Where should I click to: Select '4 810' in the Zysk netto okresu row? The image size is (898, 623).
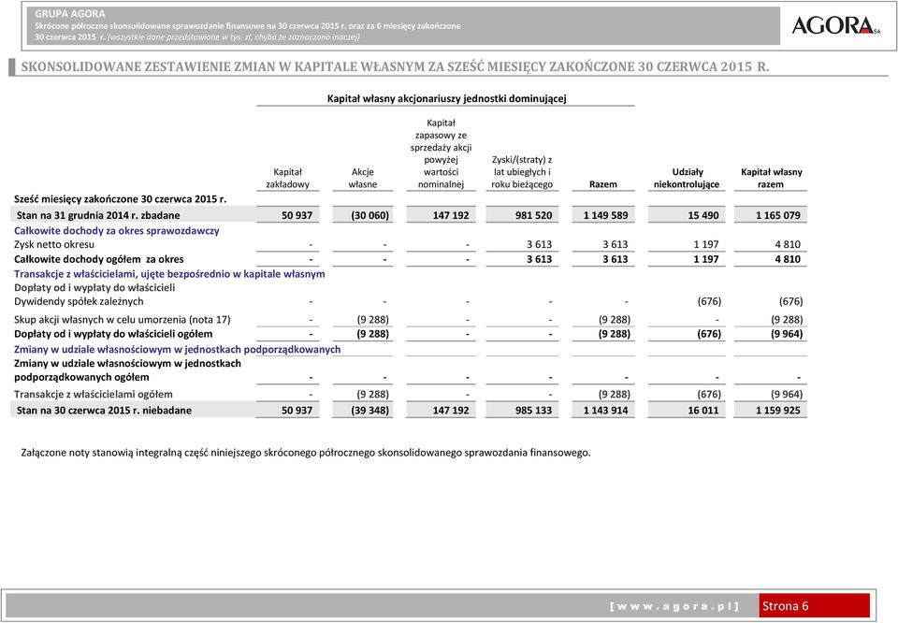(788, 244)
